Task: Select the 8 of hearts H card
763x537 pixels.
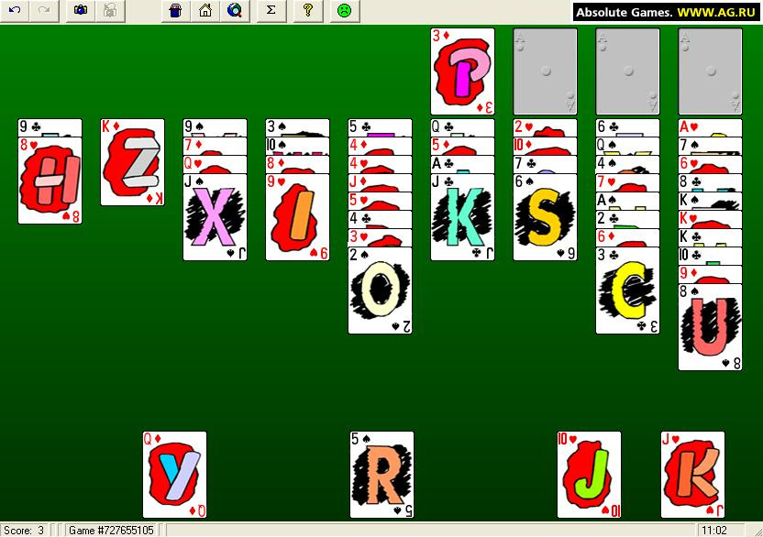Action: pyautogui.click(x=50, y=181)
